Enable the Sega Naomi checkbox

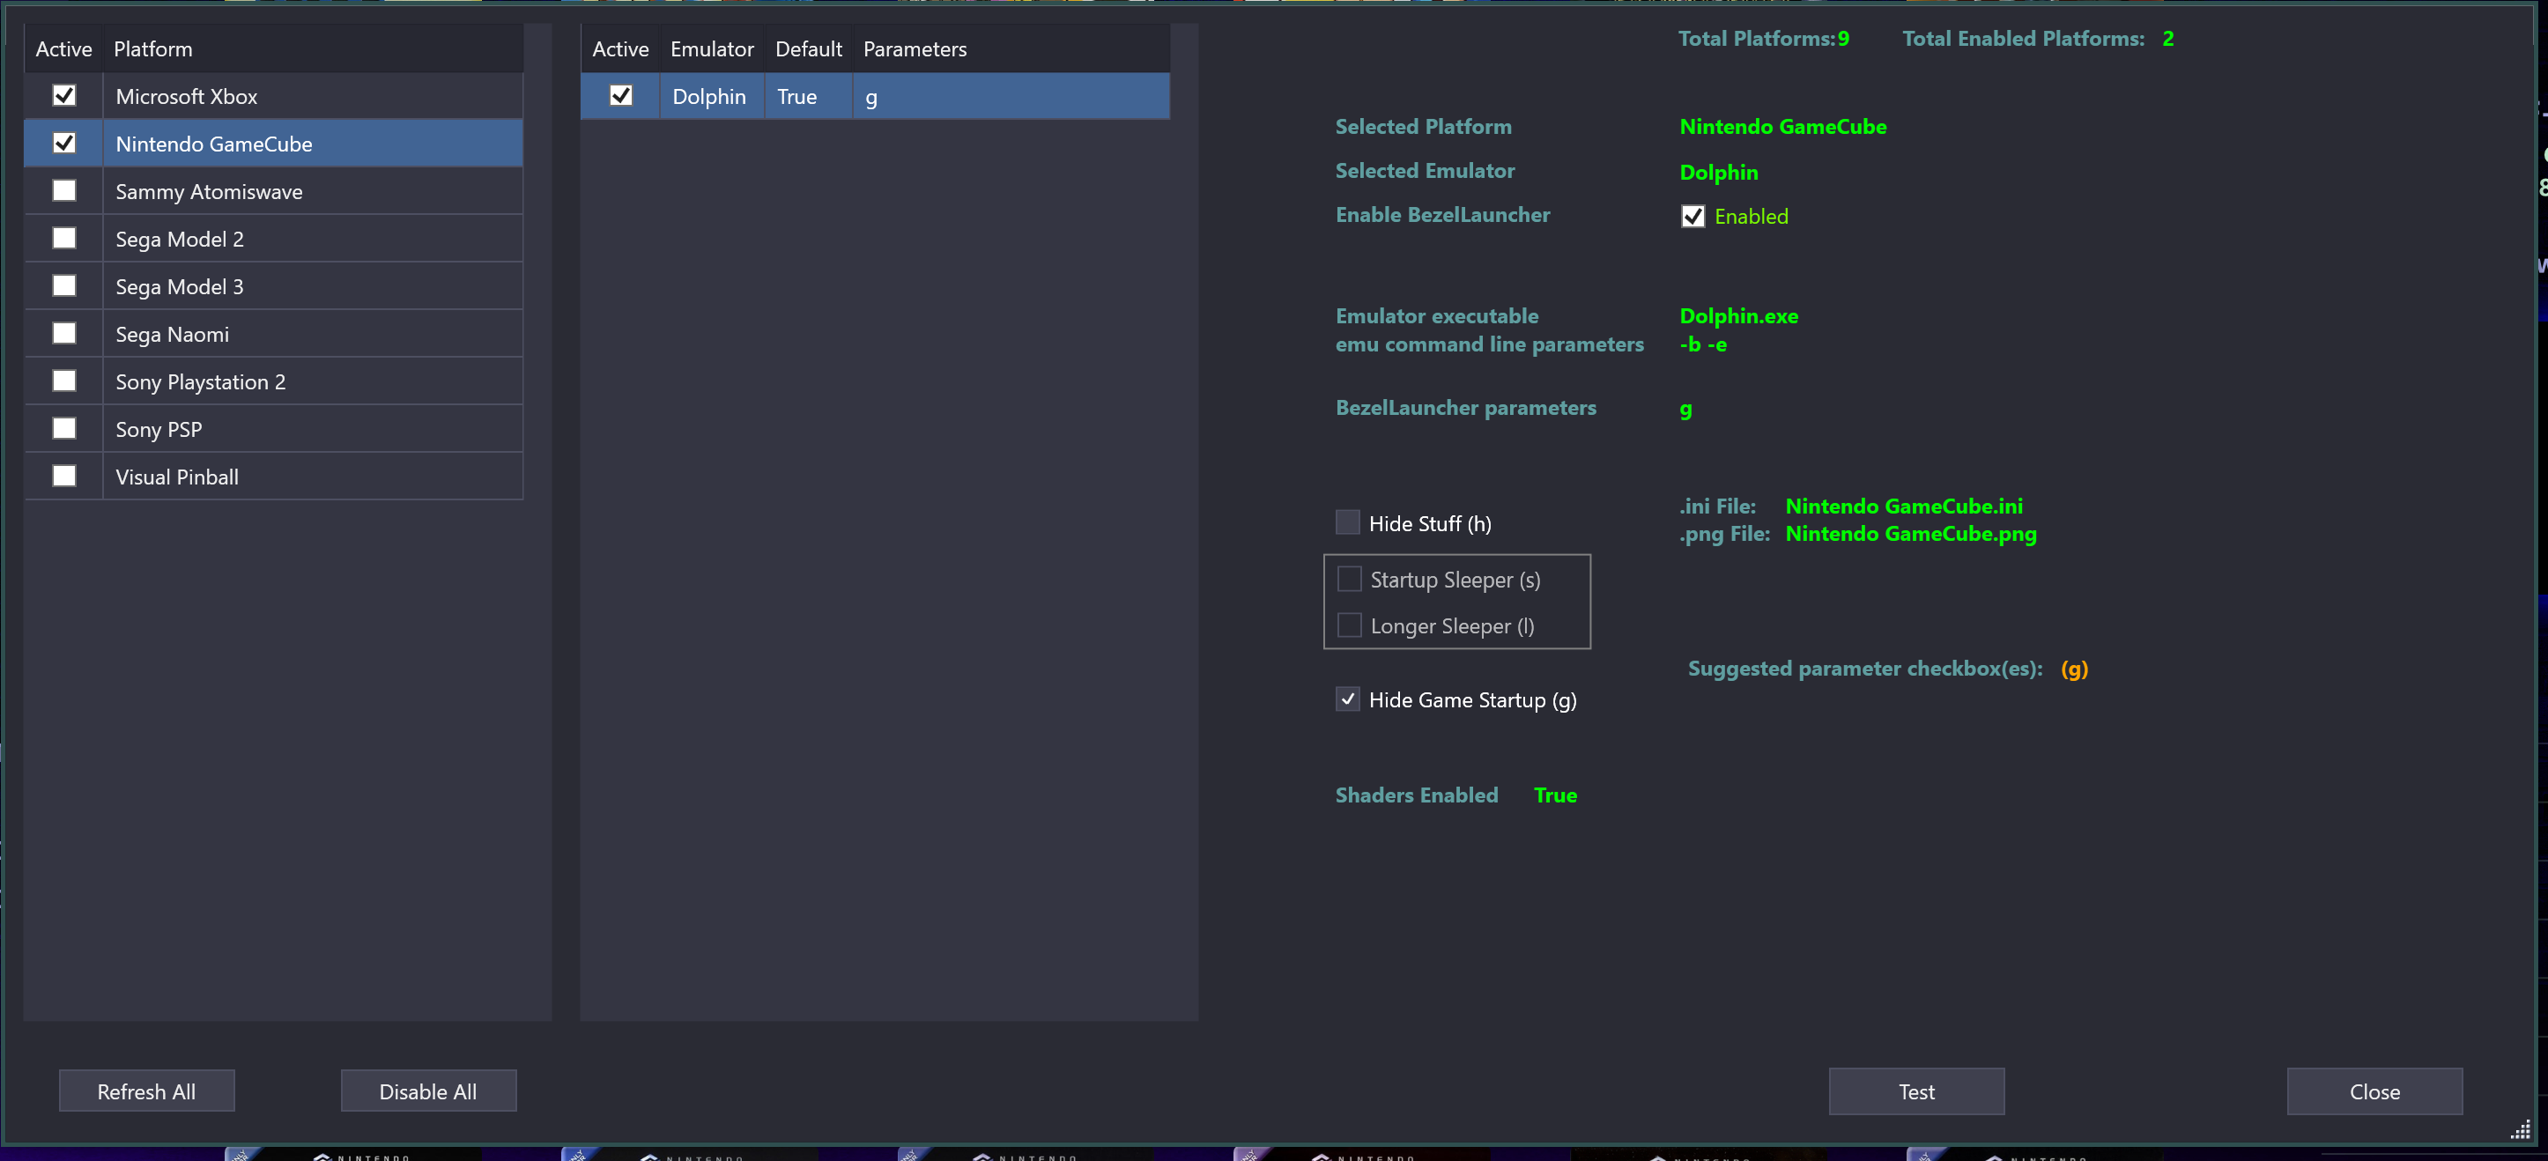[64, 333]
